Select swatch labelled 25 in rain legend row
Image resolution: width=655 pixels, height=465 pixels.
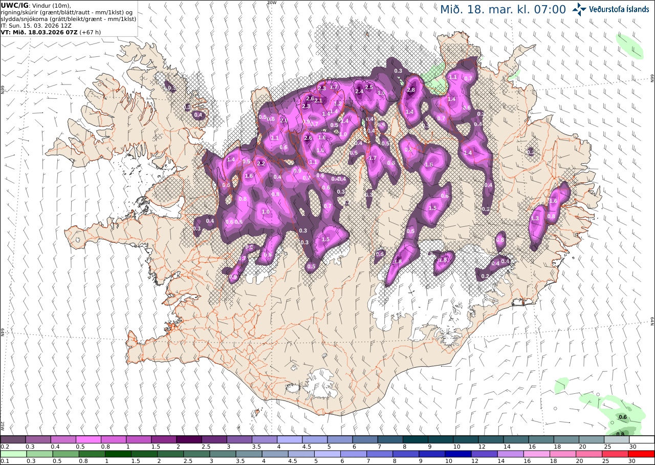tap(616, 454)
